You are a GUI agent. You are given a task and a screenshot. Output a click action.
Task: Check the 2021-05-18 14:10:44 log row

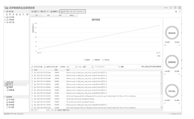click(32, 78)
